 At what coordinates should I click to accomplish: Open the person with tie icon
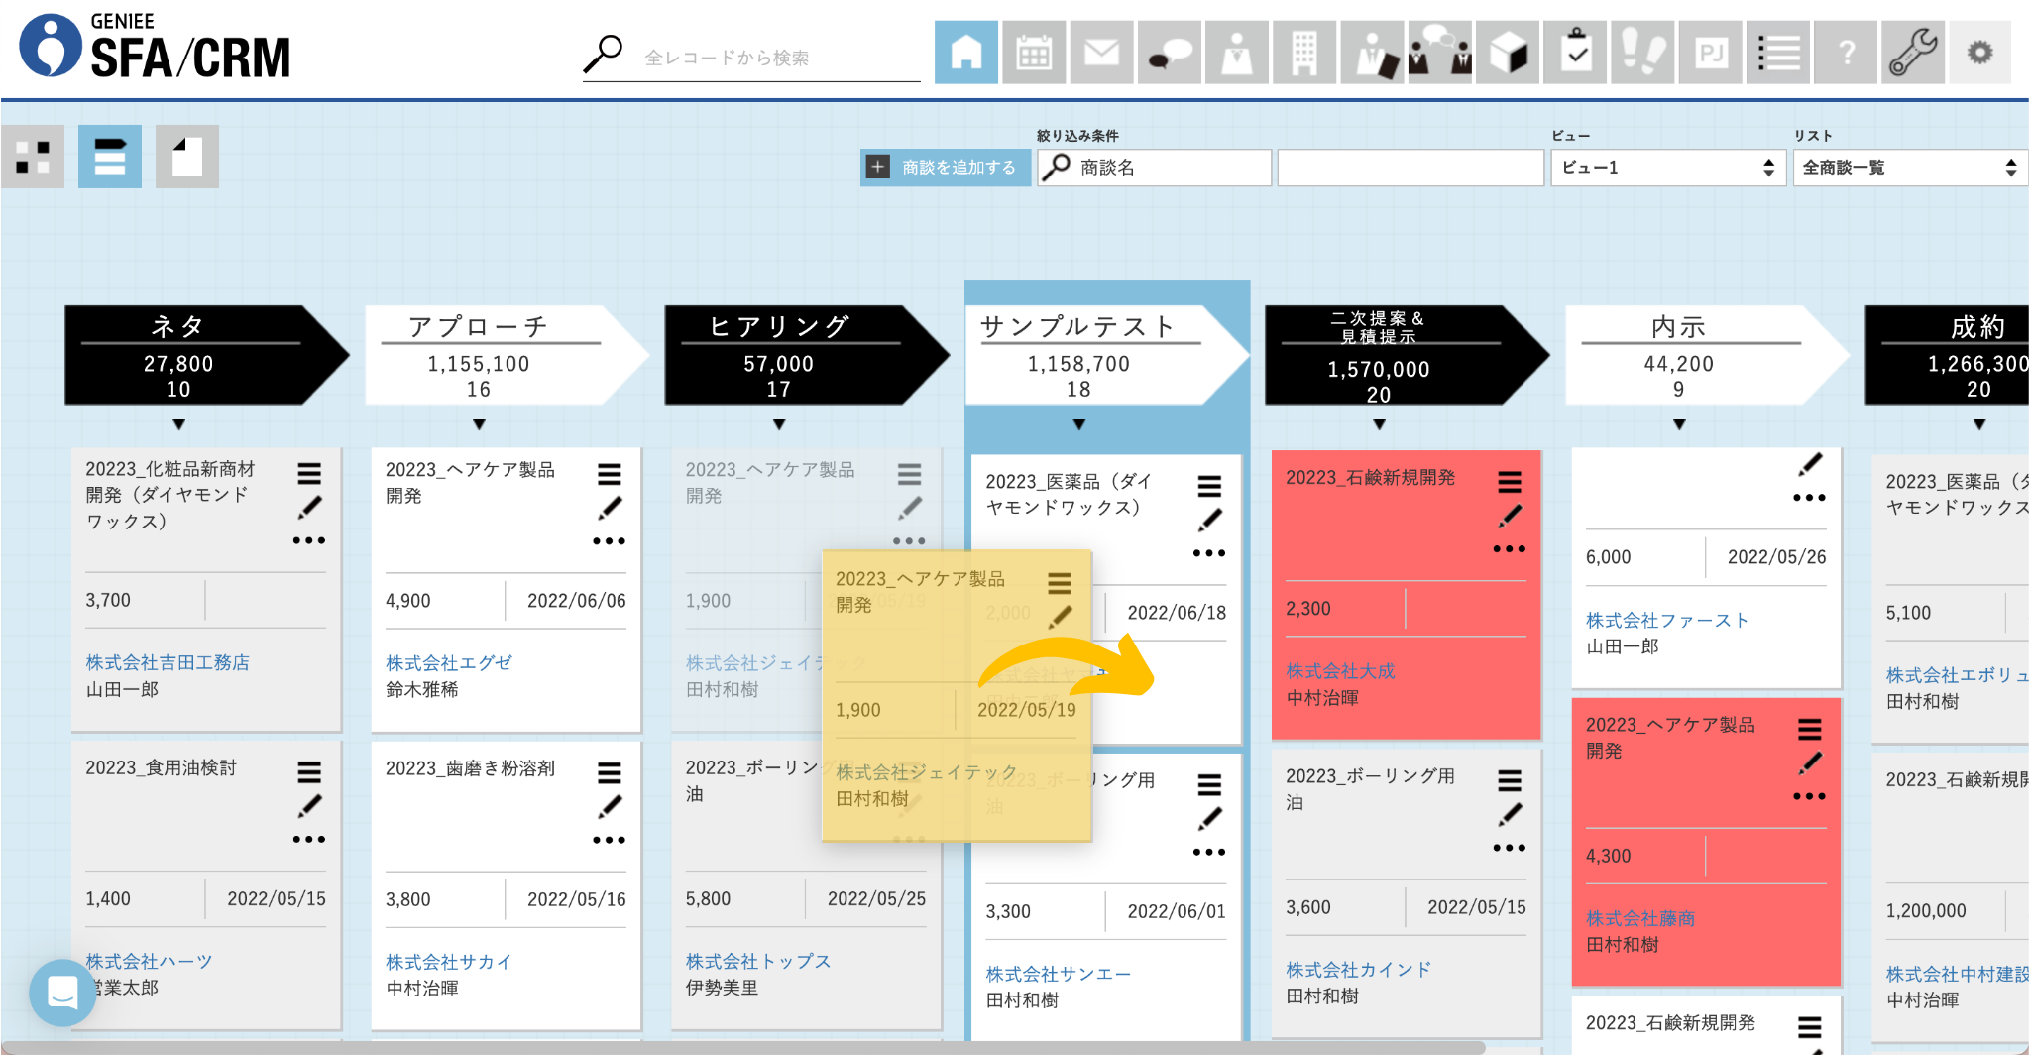click(1237, 53)
